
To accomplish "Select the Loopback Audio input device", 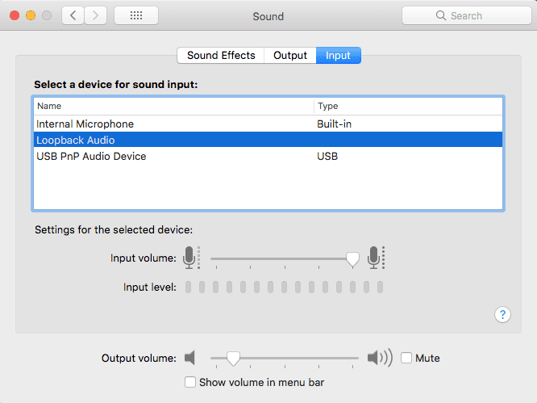I will tap(76, 141).
